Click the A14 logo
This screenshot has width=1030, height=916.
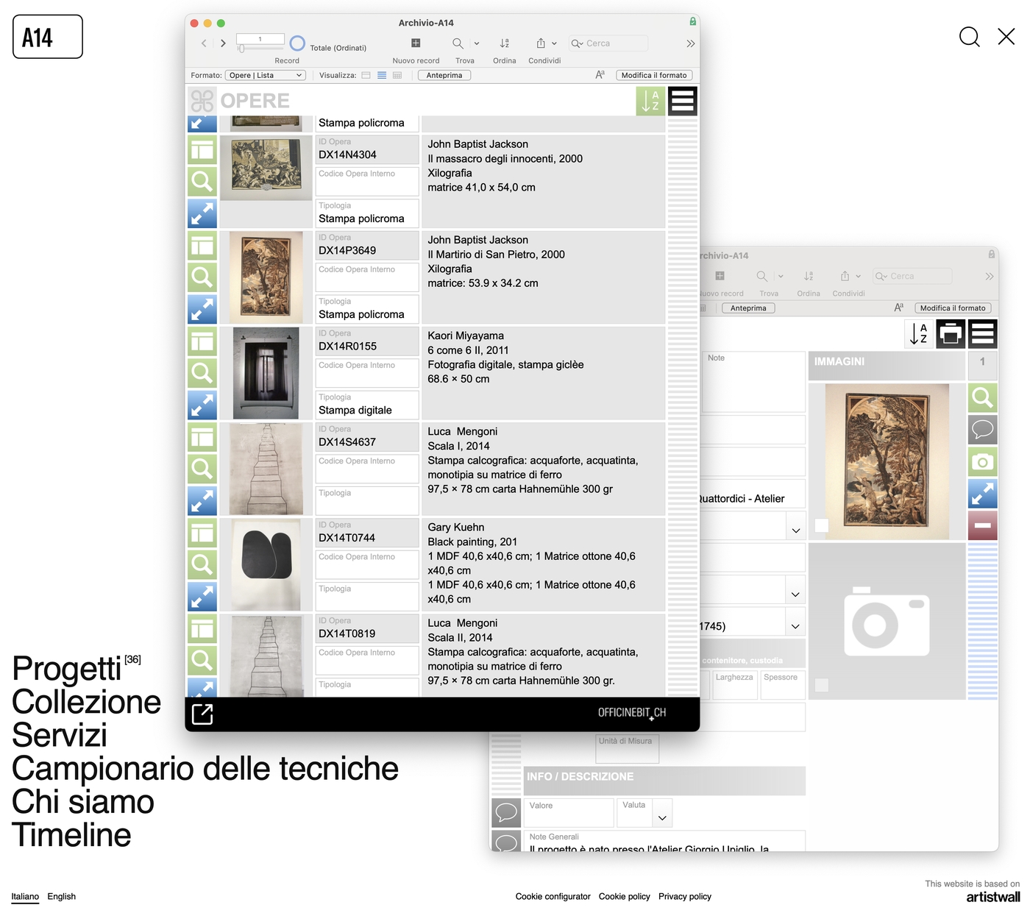click(48, 37)
